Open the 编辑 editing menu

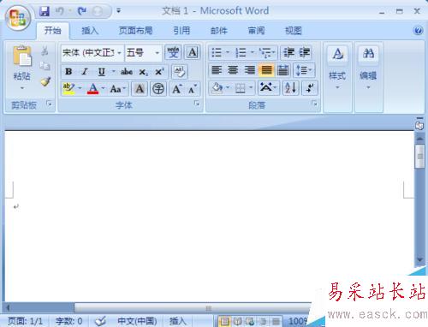tap(368, 68)
